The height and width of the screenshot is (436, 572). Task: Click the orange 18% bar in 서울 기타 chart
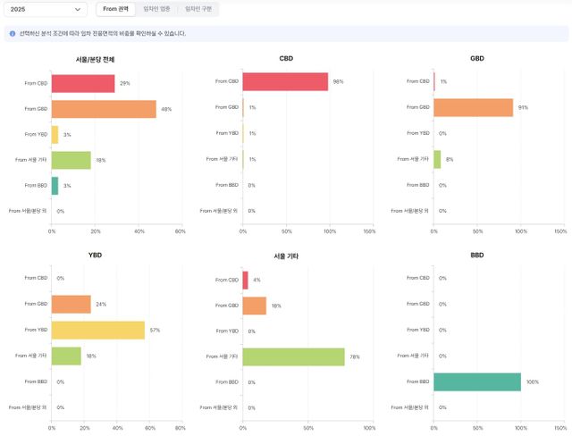(x=255, y=306)
